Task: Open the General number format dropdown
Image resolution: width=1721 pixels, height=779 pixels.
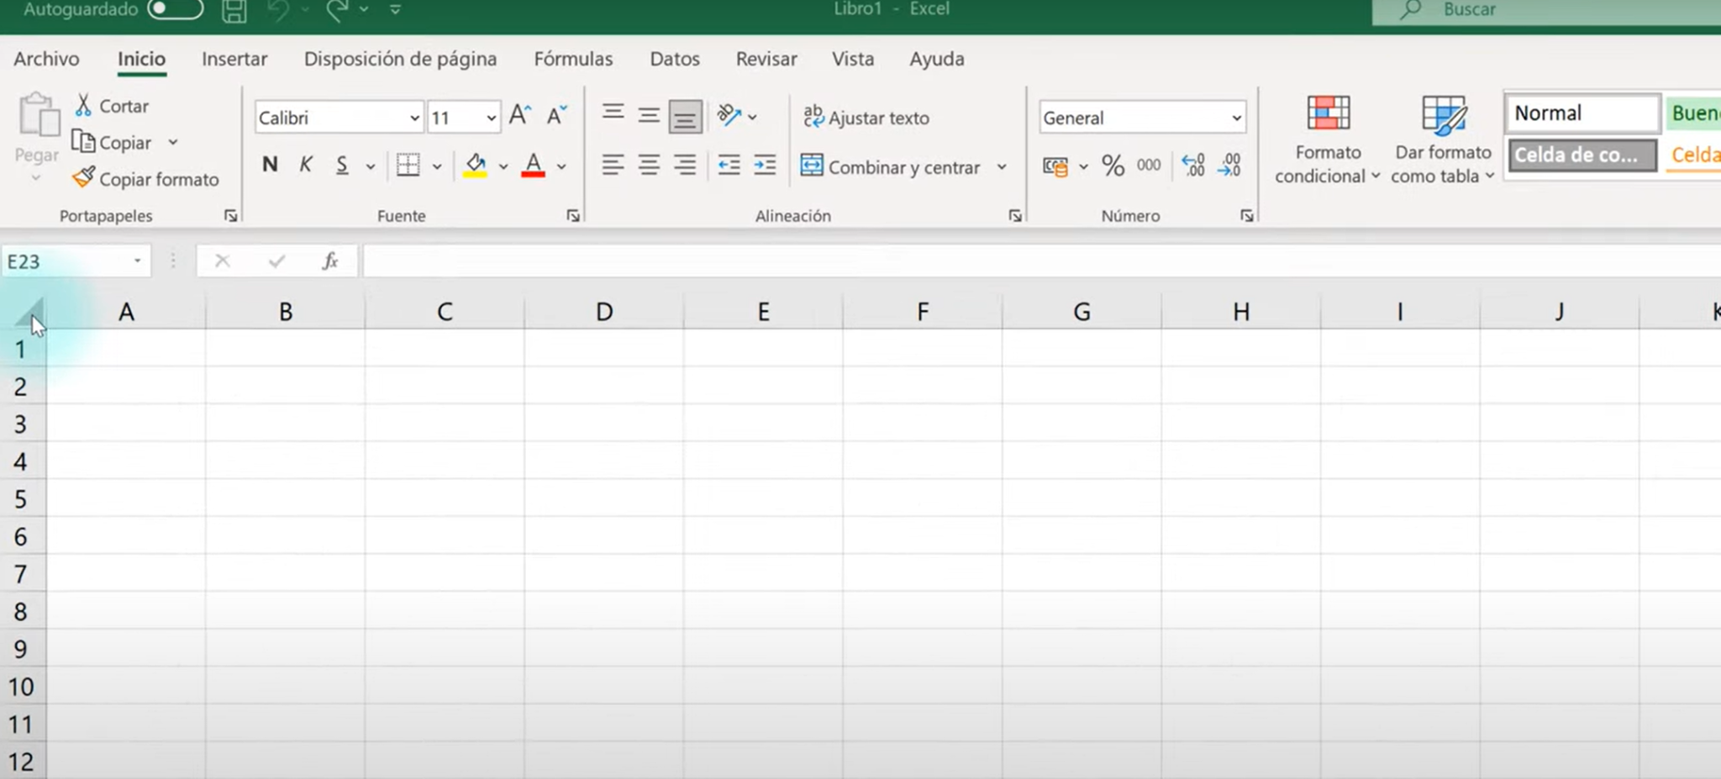Action: pos(1235,117)
